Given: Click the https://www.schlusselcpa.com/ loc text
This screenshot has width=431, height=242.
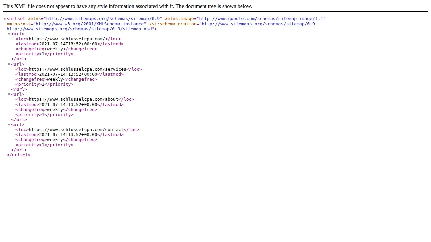Looking at the screenshot, I should (67, 39).
